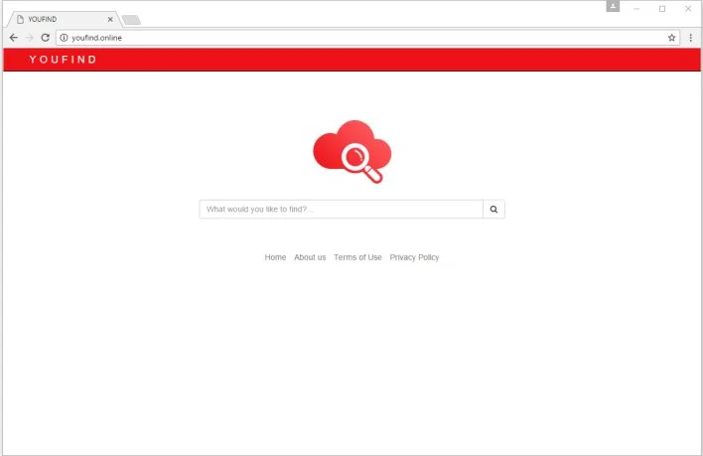Image resolution: width=703 pixels, height=456 pixels.
Task: Select the YOUFIND browser tab
Action: click(x=63, y=19)
